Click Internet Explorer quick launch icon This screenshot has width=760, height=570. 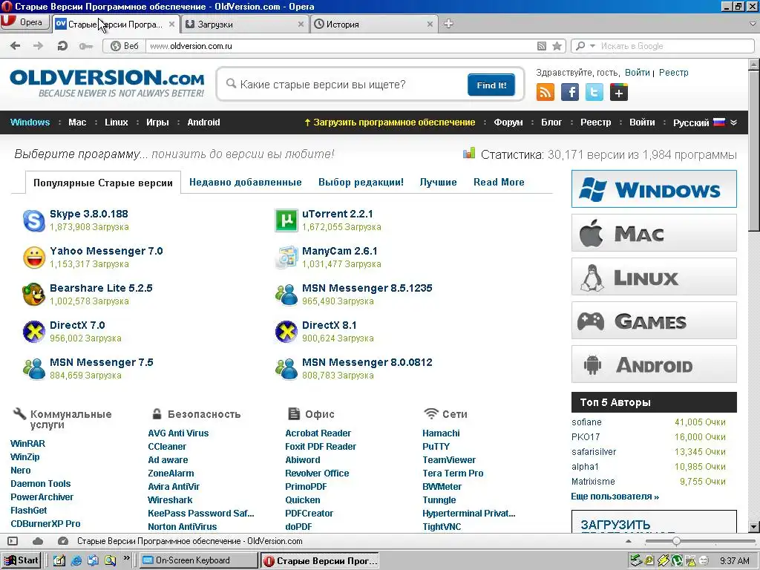click(x=76, y=560)
